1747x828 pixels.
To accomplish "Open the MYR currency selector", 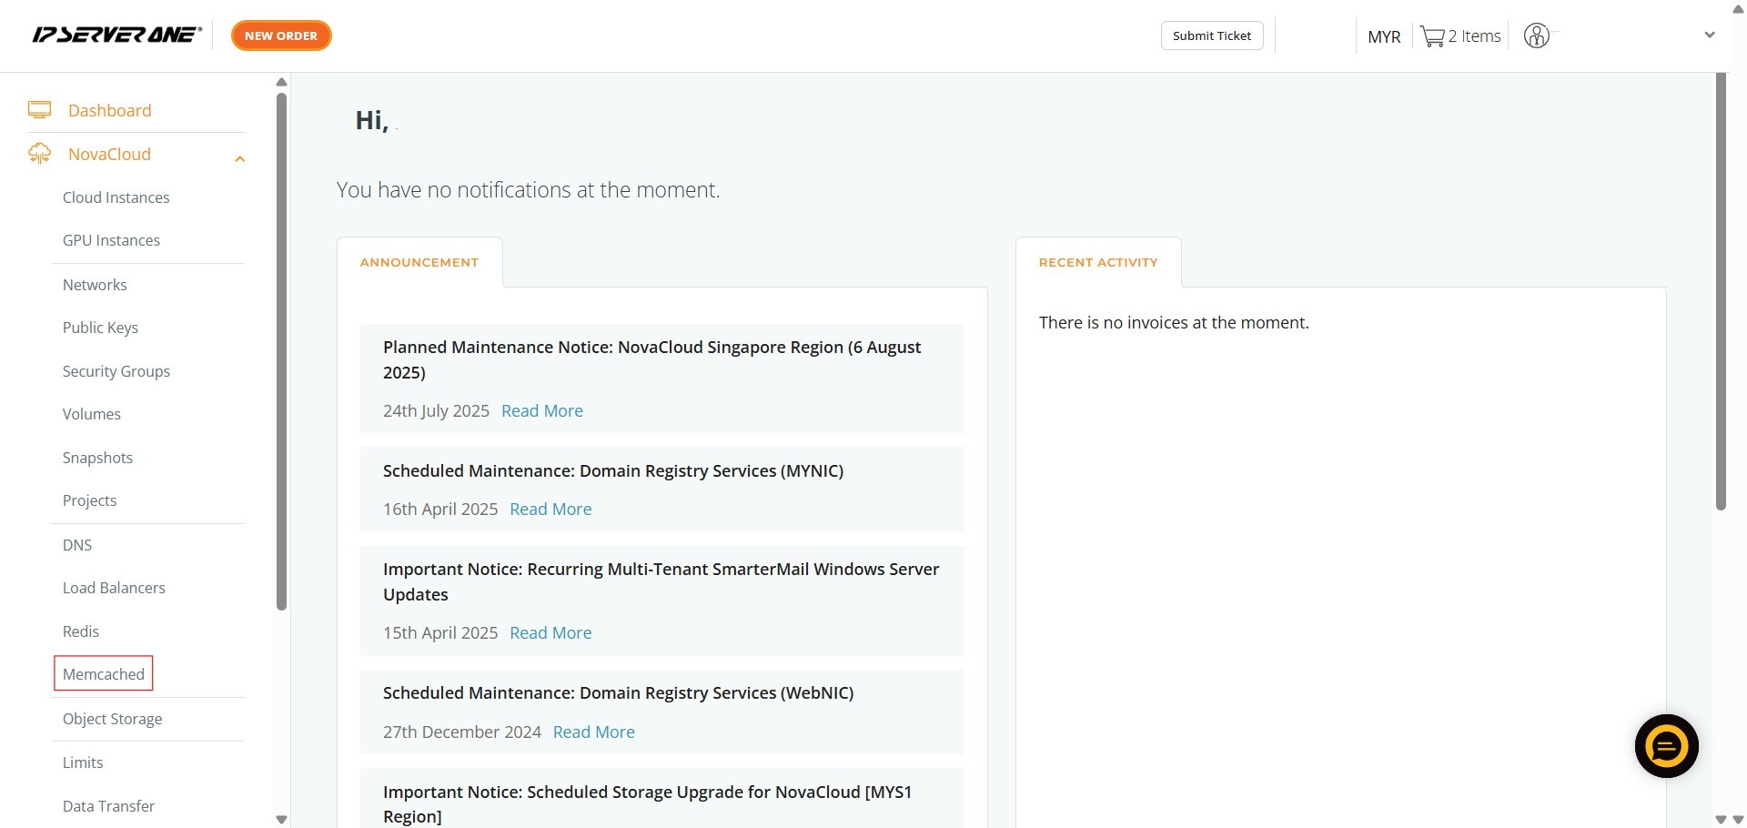I will tap(1384, 36).
